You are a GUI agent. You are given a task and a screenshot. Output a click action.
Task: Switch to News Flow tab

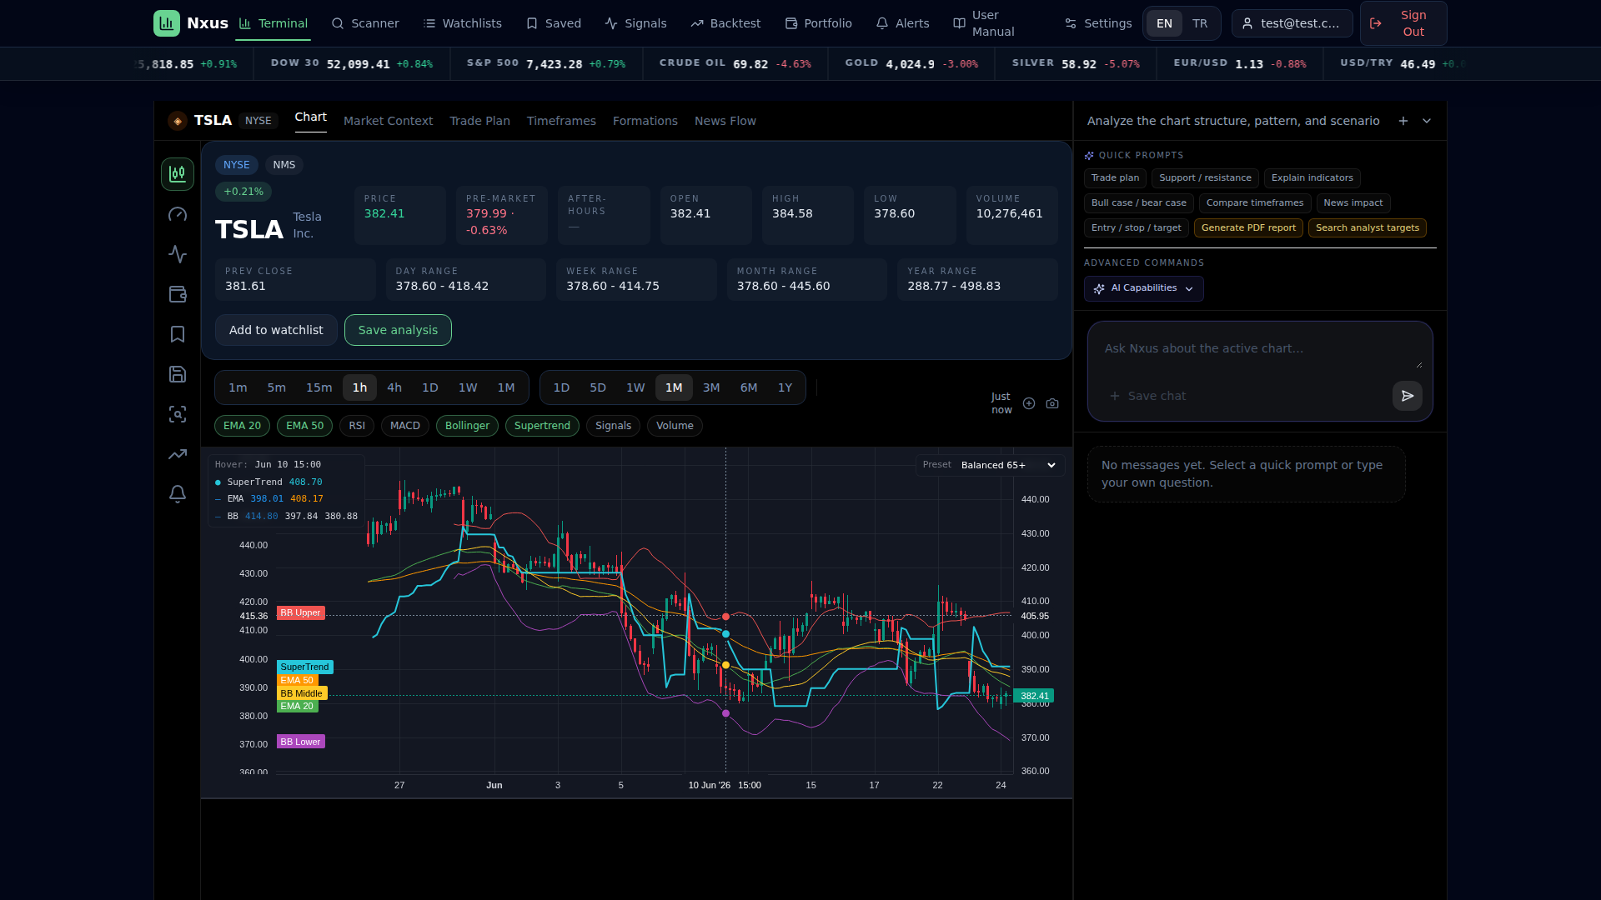point(725,121)
